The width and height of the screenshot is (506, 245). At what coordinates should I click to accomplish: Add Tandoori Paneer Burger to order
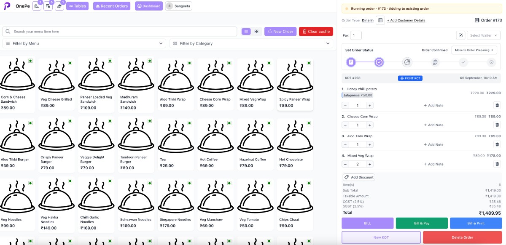136,144
